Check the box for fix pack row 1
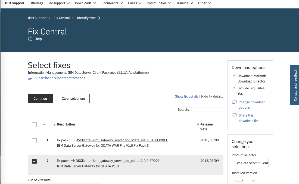Screen dimensions: 299x184 pos(34,141)
